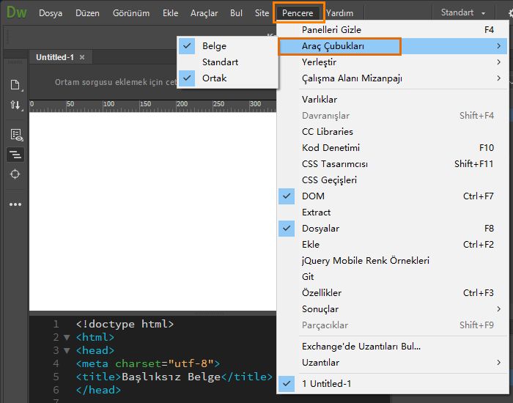Uncheck the Belge toolbar option
Viewport: 513px width, 403px height.
[214, 46]
